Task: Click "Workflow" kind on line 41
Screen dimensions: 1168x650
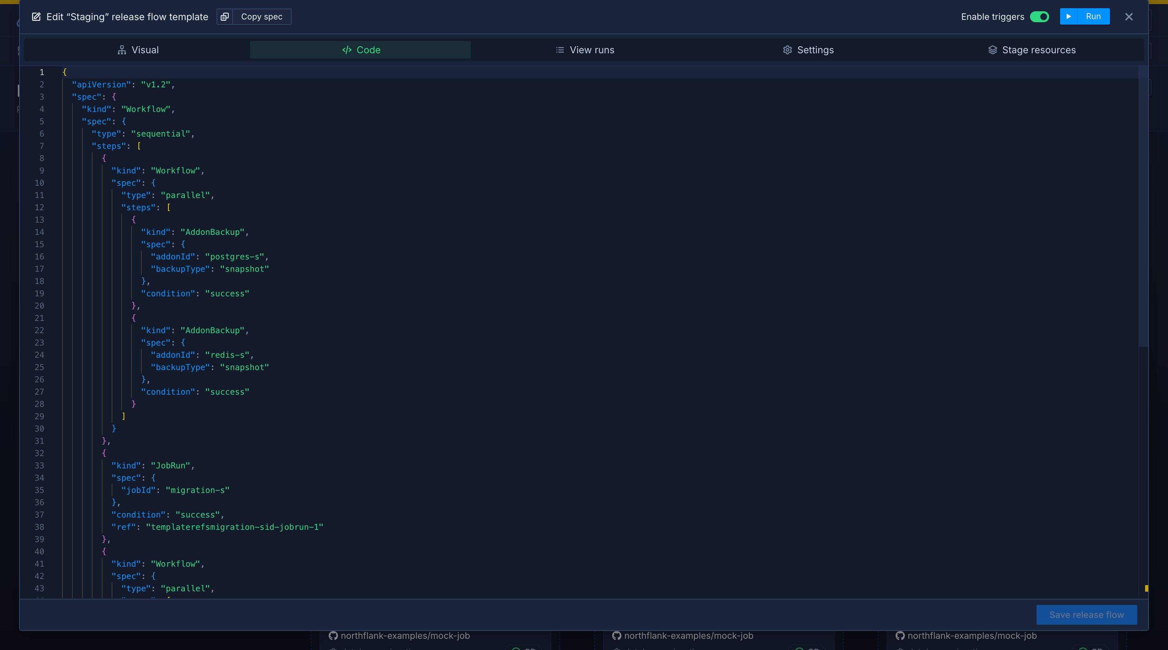Action: point(176,564)
